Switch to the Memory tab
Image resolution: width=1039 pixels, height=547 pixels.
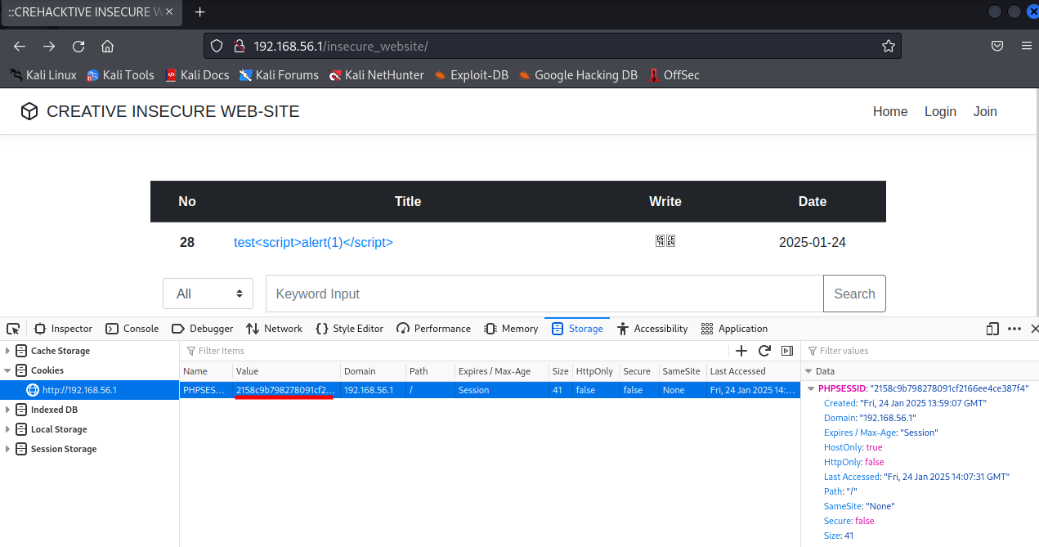coord(511,329)
